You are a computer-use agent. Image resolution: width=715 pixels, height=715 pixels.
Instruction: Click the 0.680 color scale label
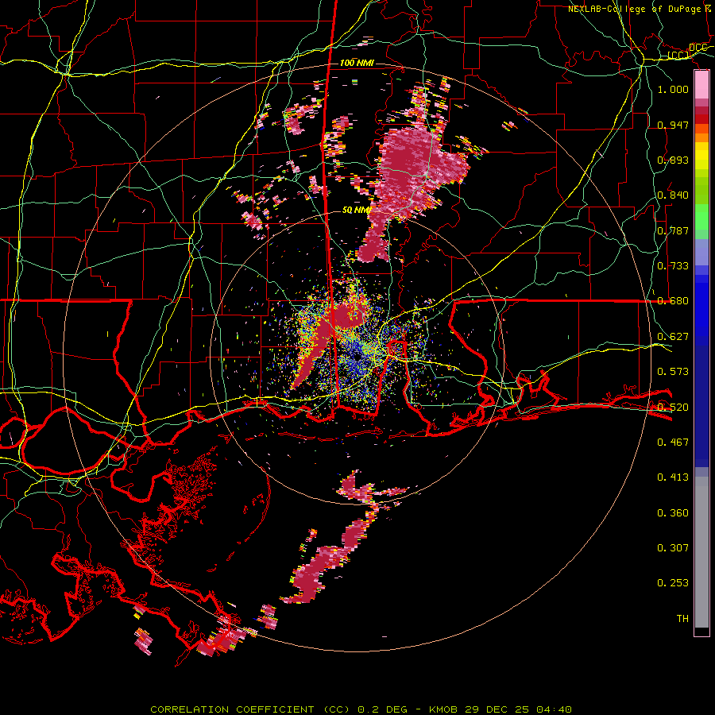(x=673, y=301)
